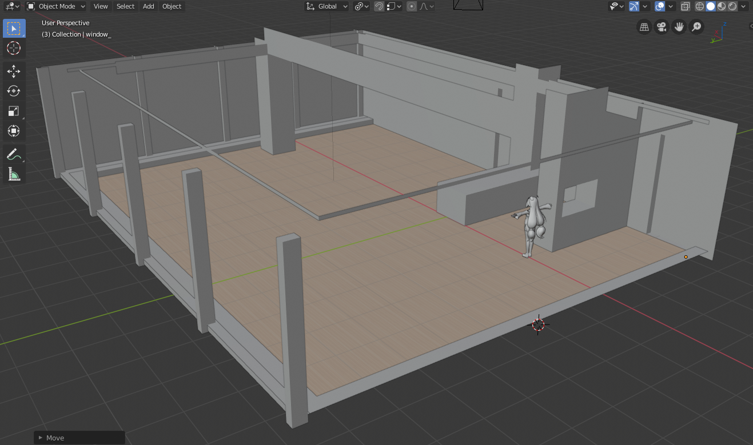
Task: Switch to wireframe viewport shading
Action: coord(700,6)
